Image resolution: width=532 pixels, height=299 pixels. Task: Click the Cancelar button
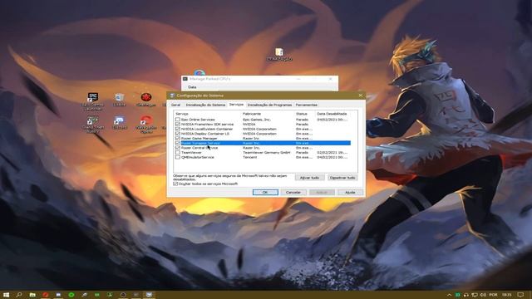(x=293, y=192)
